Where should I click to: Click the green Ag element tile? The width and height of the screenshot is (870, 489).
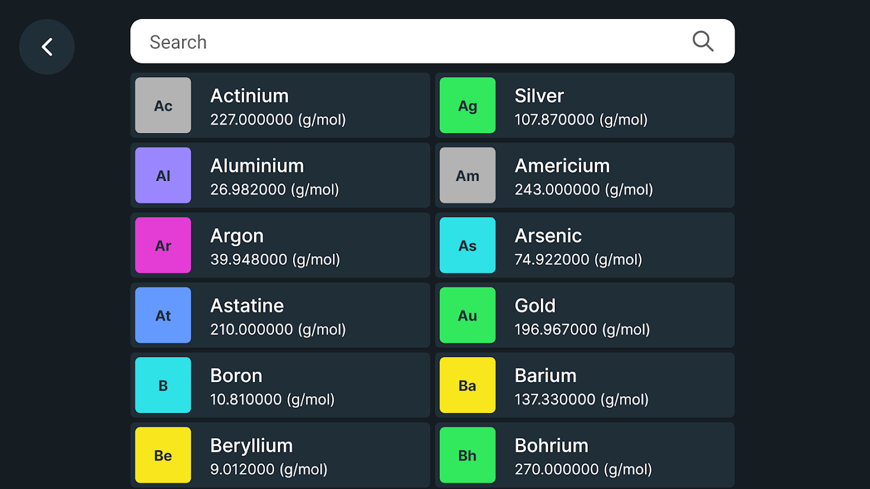(467, 105)
